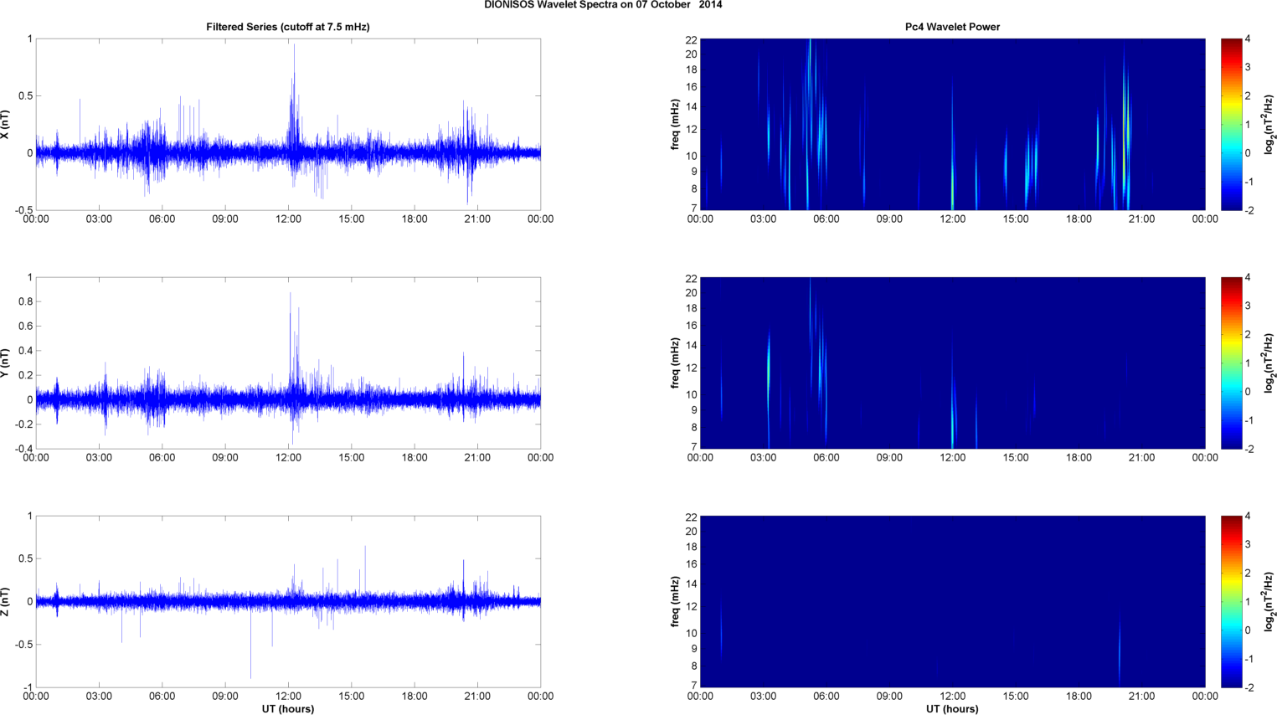Select the 'Pc4 Wavelet Power' heading

coord(952,27)
